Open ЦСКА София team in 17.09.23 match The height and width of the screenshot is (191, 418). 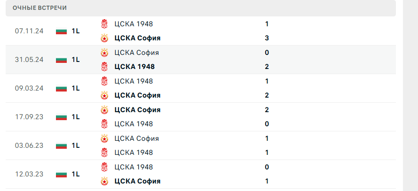pos(137,110)
